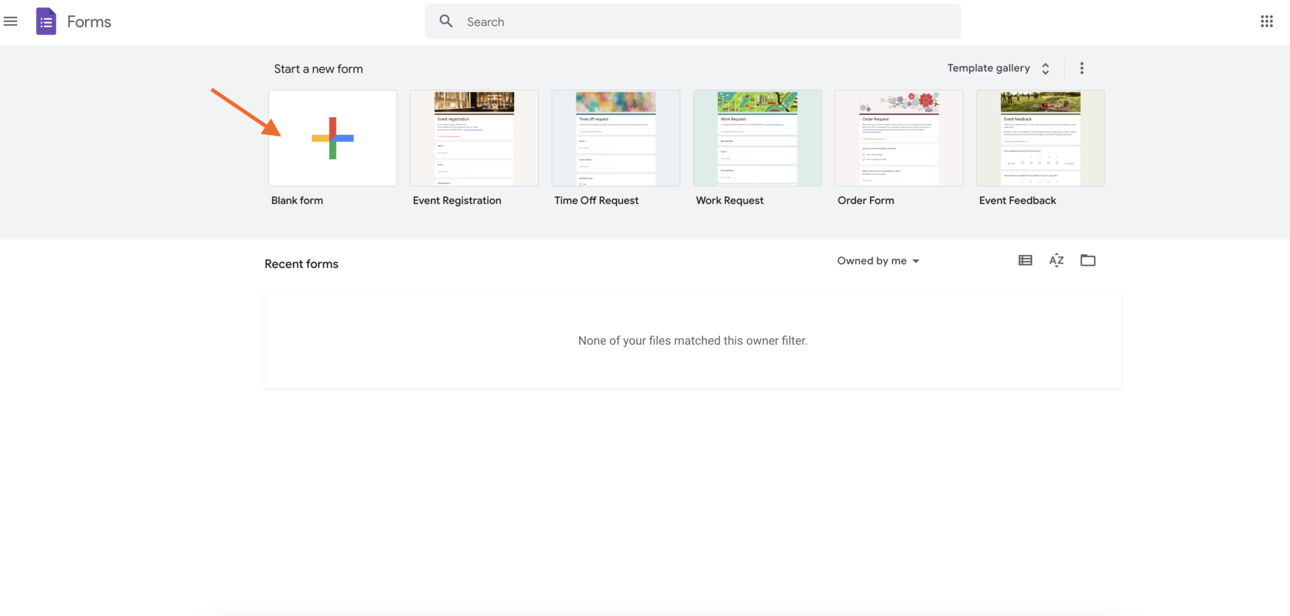Viewport: 1290px width, 616px height.
Task: Open the Event Feedback template
Action: (x=1040, y=138)
